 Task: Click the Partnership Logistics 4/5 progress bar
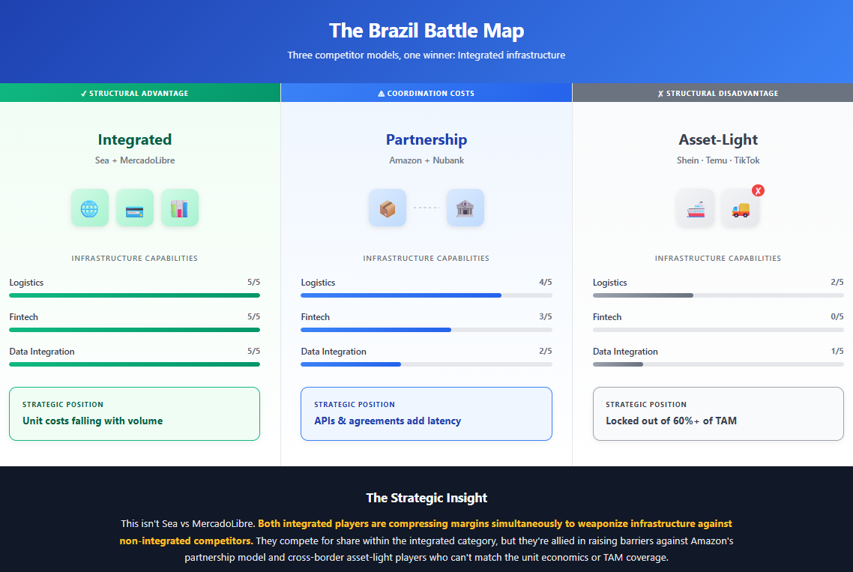pos(426,295)
